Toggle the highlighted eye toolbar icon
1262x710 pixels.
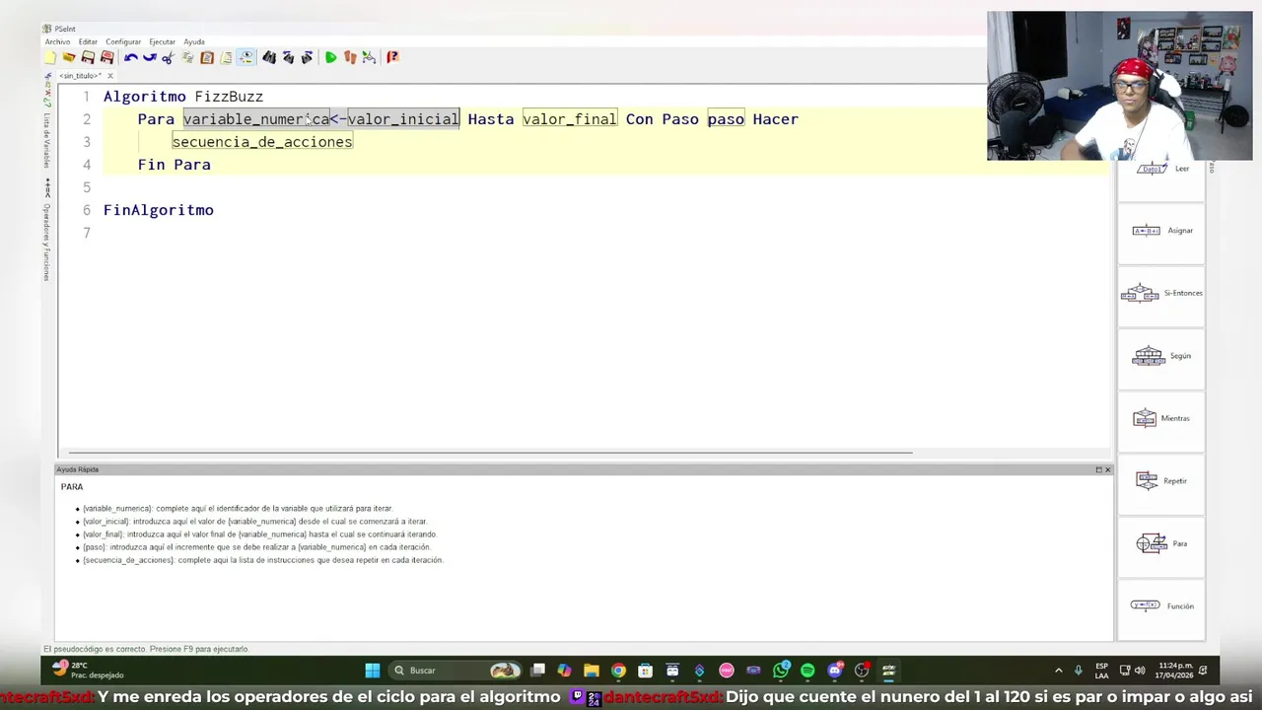[245, 57]
